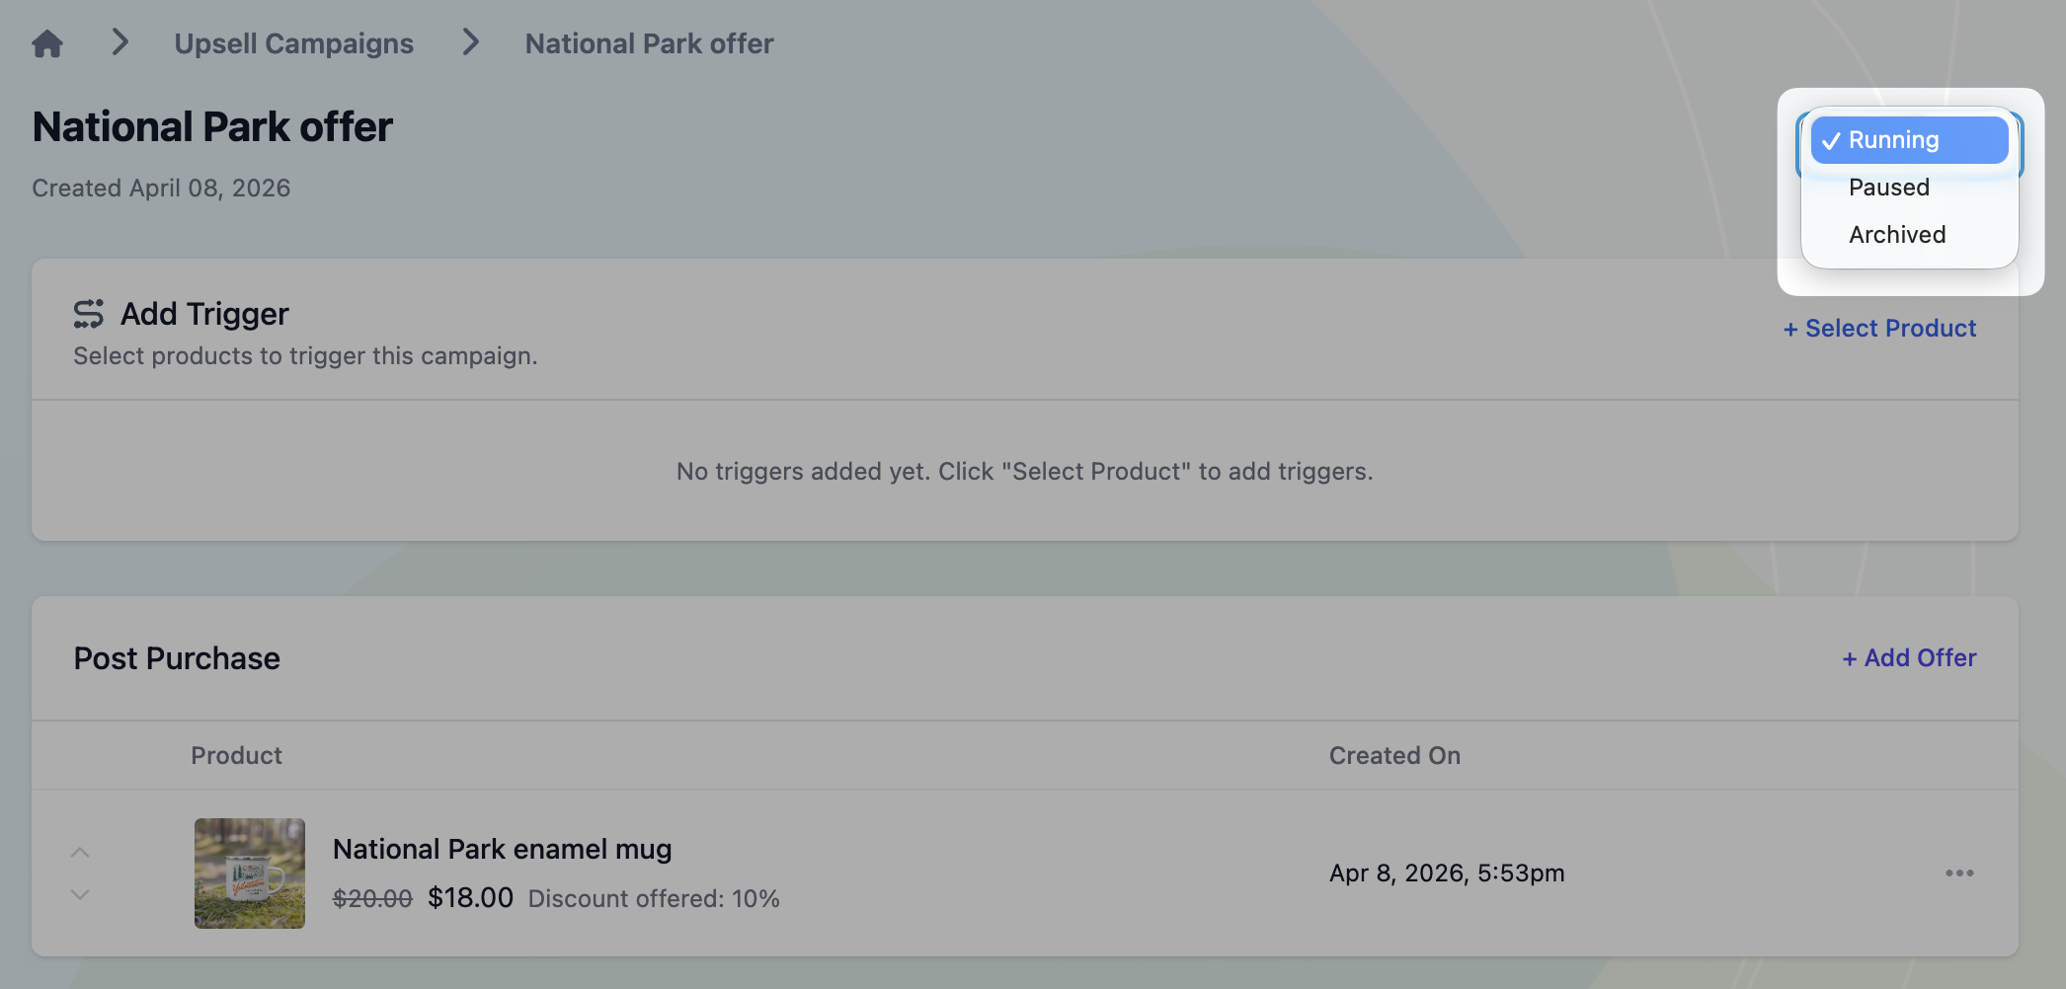Go to the home page icon

pyautogui.click(x=47, y=43)
